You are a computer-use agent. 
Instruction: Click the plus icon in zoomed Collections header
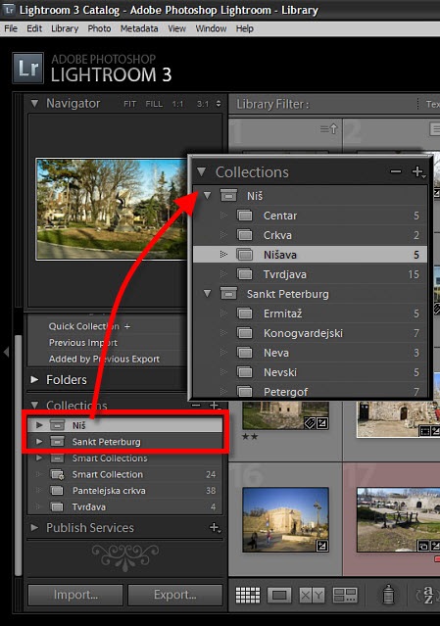point(418,172)
